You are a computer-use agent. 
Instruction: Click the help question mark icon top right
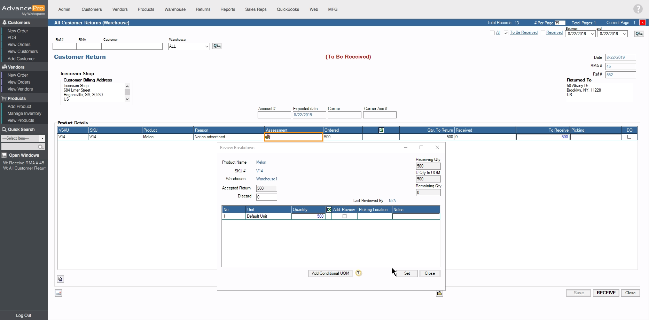(638, 9)
